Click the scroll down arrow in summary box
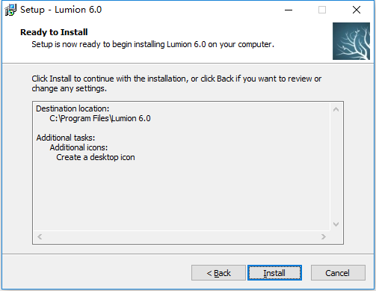 [x=336, y=224]
